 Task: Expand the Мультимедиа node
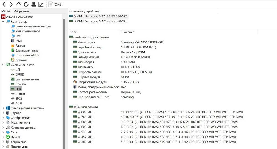coord(3,122)
